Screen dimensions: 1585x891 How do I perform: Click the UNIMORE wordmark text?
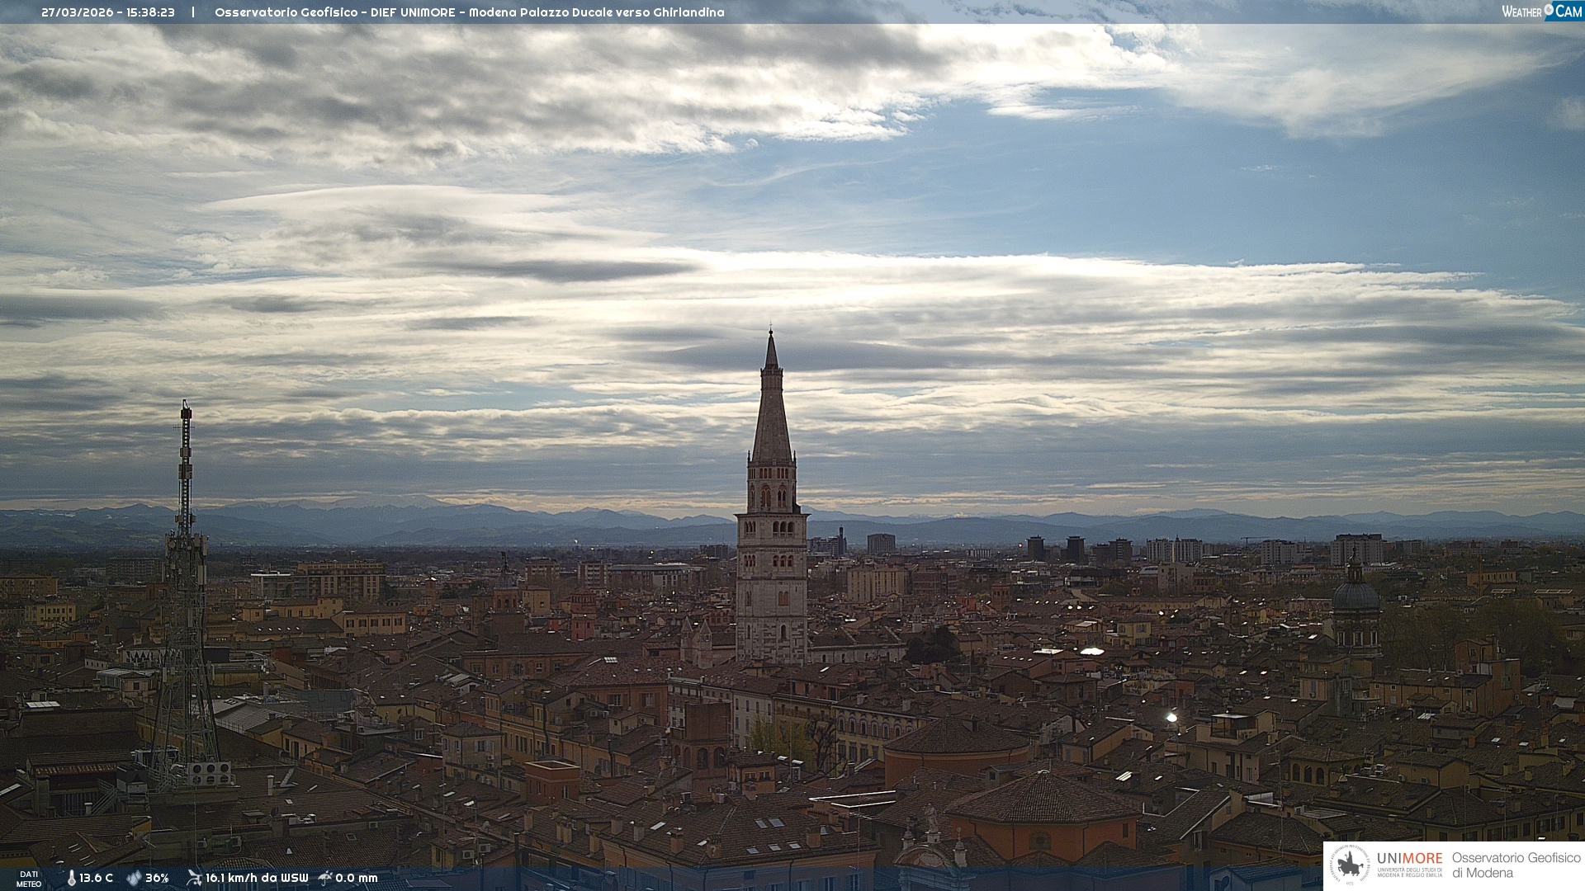(x=1409, y=858)
